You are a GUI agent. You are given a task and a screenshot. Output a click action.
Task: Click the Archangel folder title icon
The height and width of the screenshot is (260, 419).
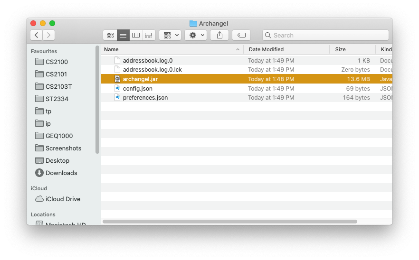tap(193, 24)
